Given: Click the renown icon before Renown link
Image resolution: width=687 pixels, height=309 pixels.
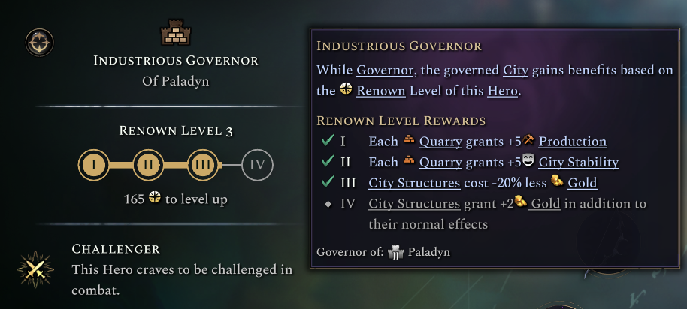Looking at the screenshot, I should point(347,91).
